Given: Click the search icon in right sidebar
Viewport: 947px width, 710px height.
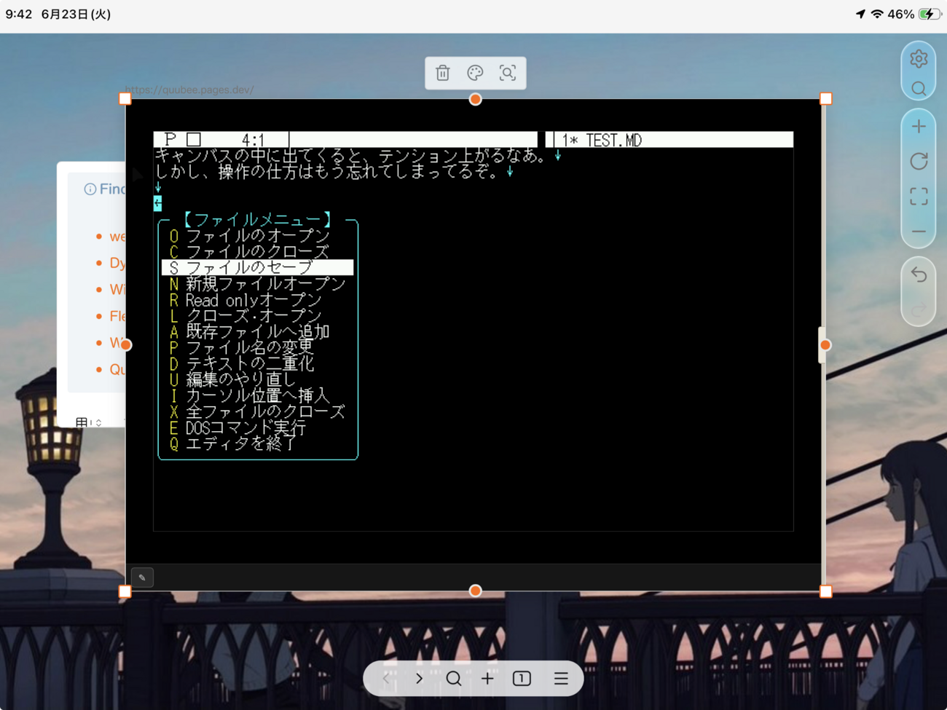Looking at the screenshot, I should (919, 89).
